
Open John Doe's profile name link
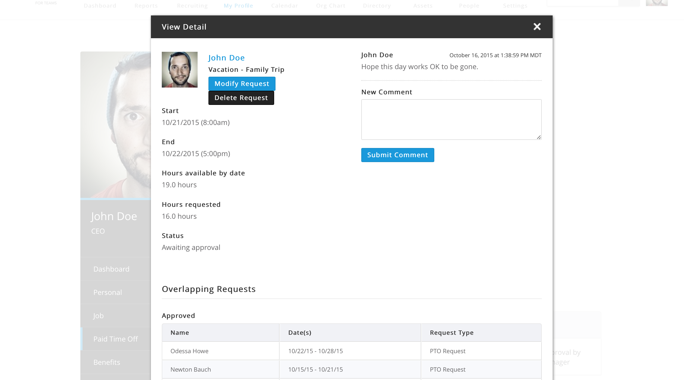pyautogui.click(x=226, y=58)
